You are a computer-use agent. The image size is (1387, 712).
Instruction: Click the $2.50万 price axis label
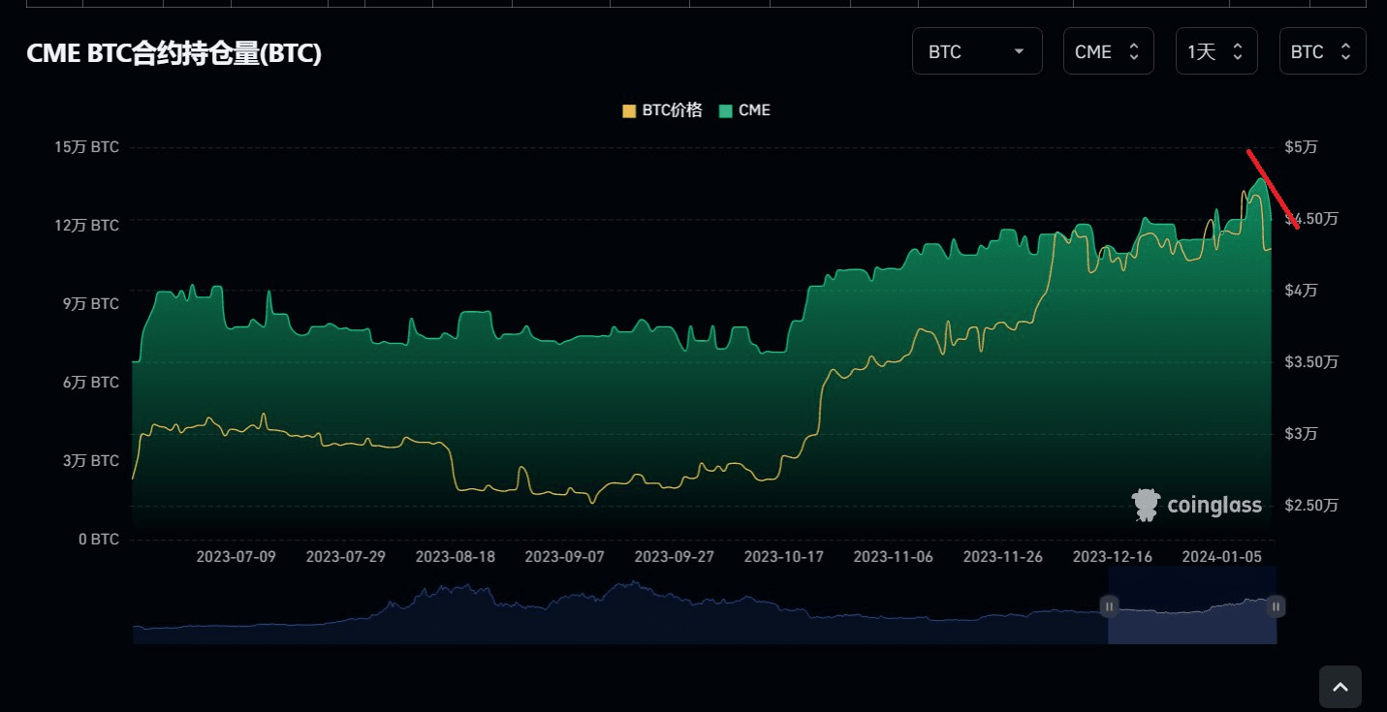(1311, 505)
